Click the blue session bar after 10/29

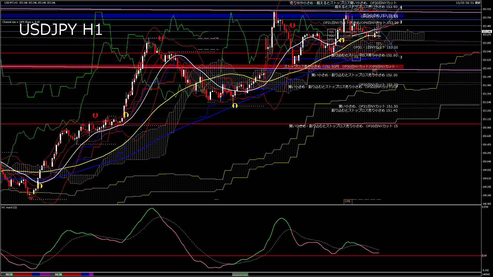pos(36,274)
